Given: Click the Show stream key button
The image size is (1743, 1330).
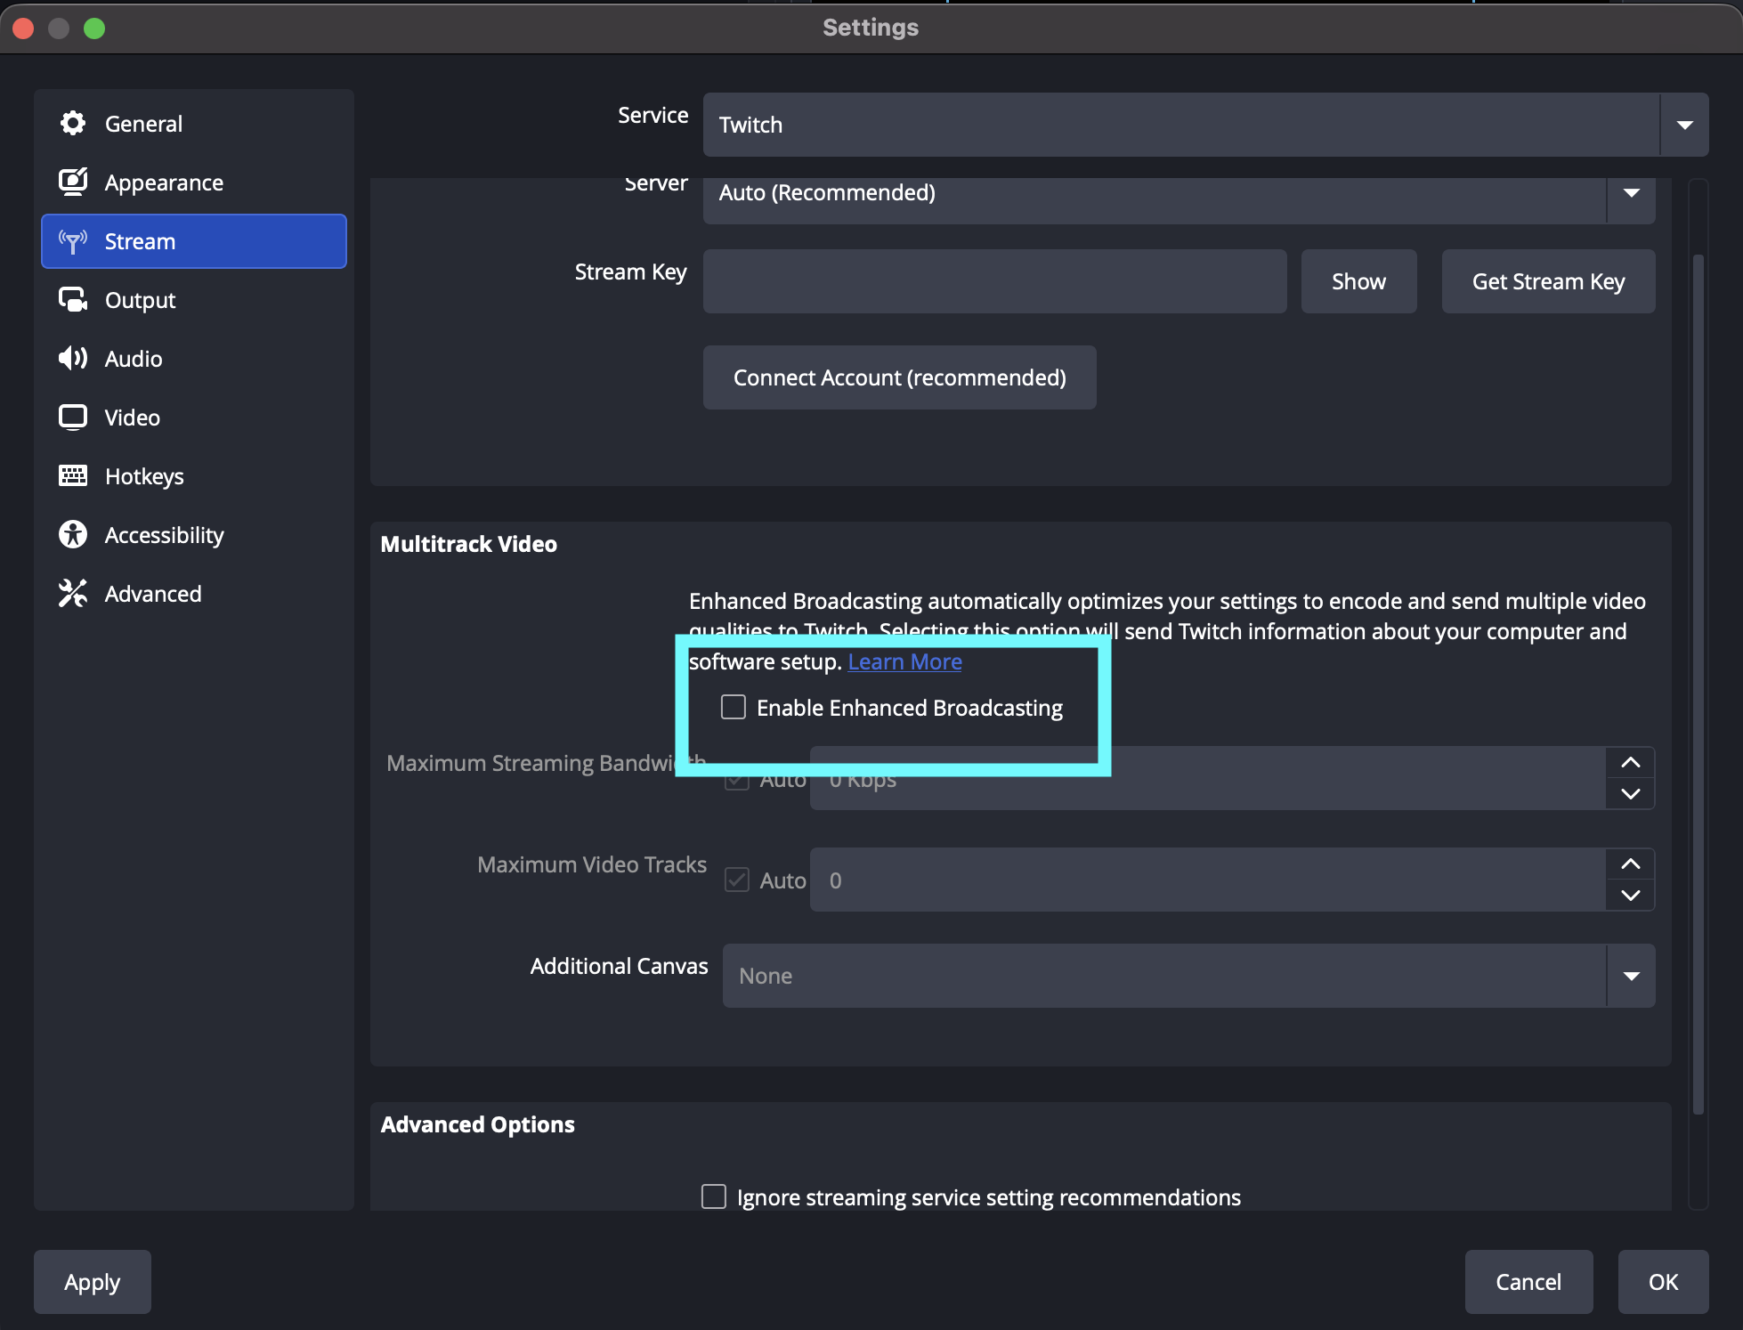Looking at the screenshot, I should (x=1359, y=281).
